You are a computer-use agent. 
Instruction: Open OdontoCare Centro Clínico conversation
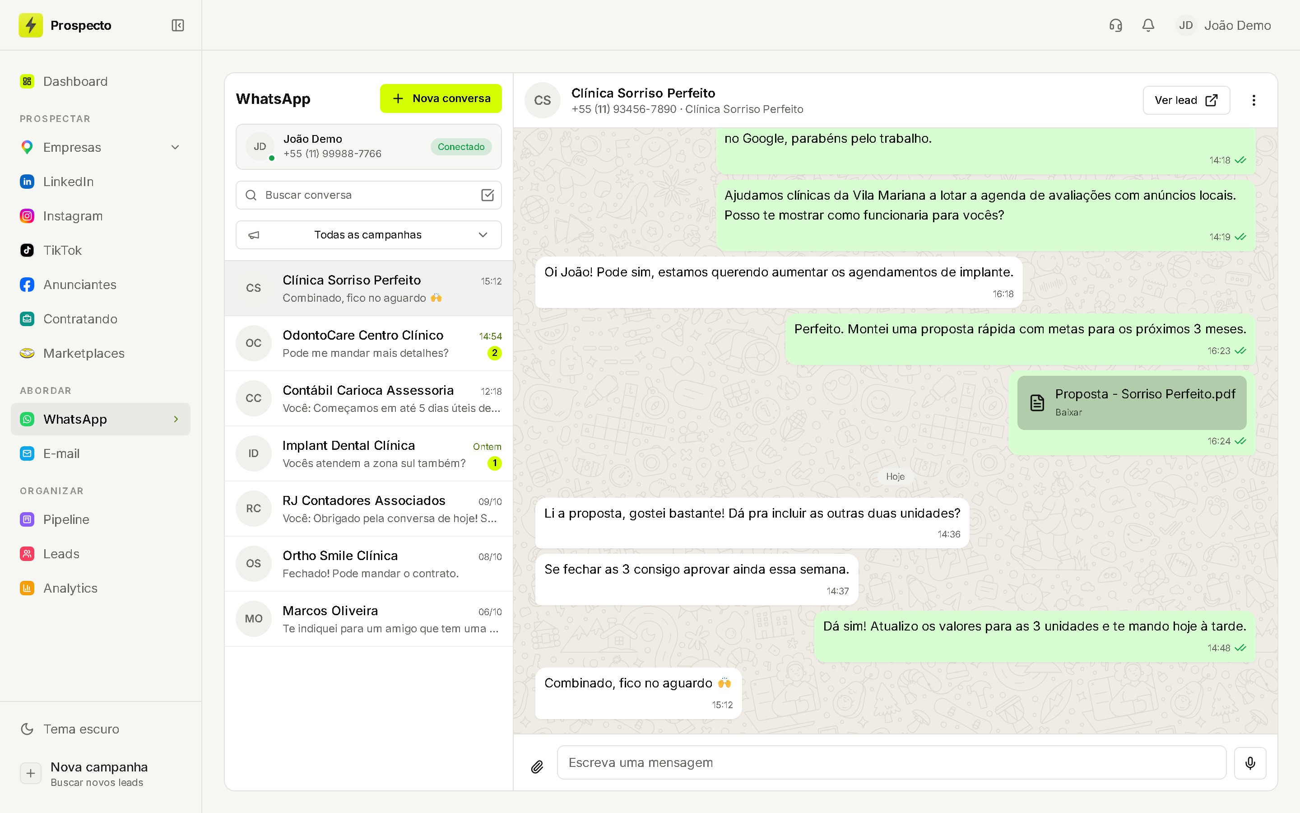click(368, 344)
